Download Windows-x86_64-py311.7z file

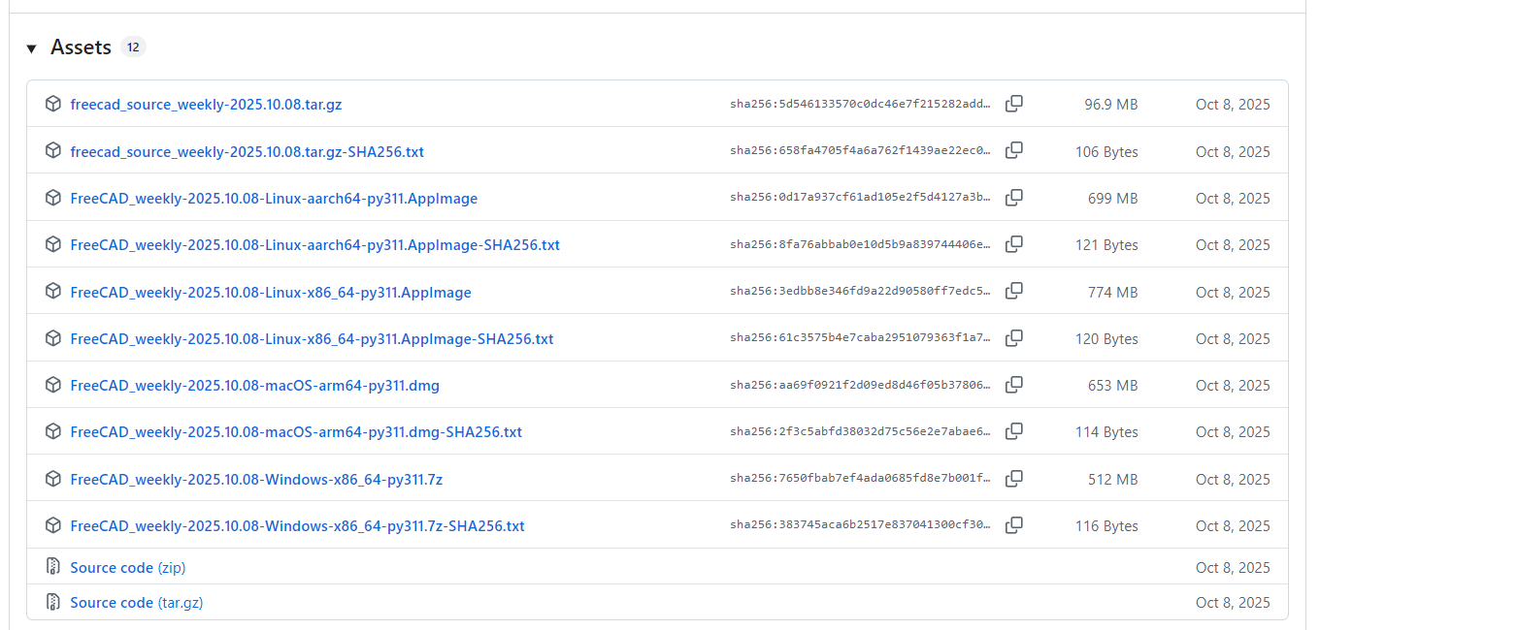256,480
